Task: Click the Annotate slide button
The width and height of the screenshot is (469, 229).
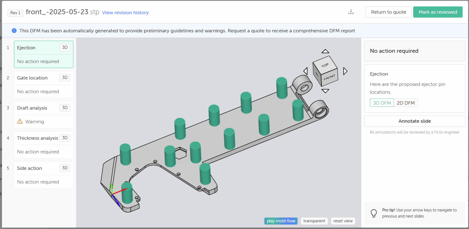Action: tap(414, 121)
